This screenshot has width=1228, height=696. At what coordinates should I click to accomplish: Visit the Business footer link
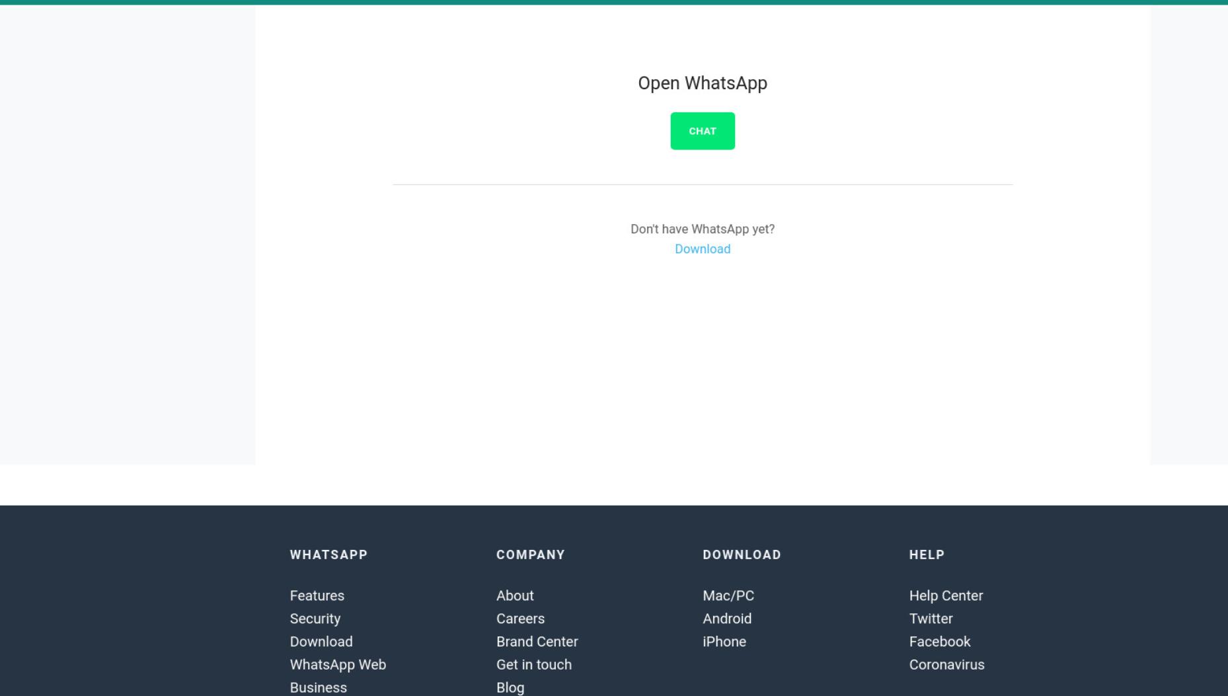319,687
